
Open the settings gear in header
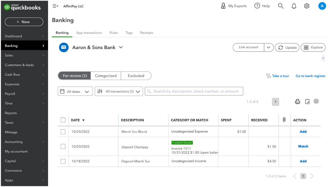[307, 6]
